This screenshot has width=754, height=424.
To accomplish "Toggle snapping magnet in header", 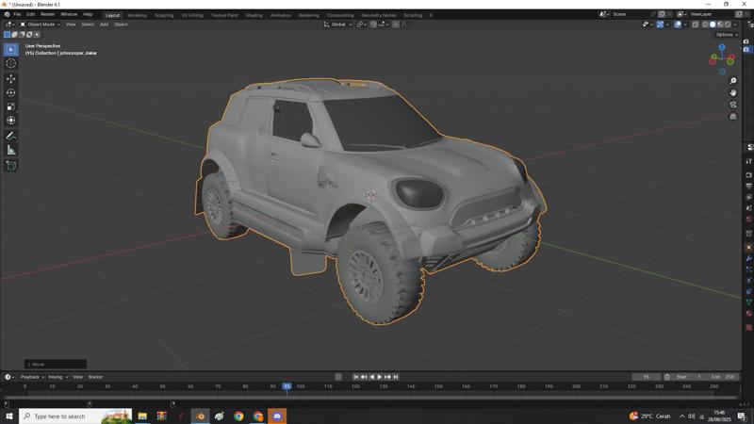I will (x=373, y=24).
